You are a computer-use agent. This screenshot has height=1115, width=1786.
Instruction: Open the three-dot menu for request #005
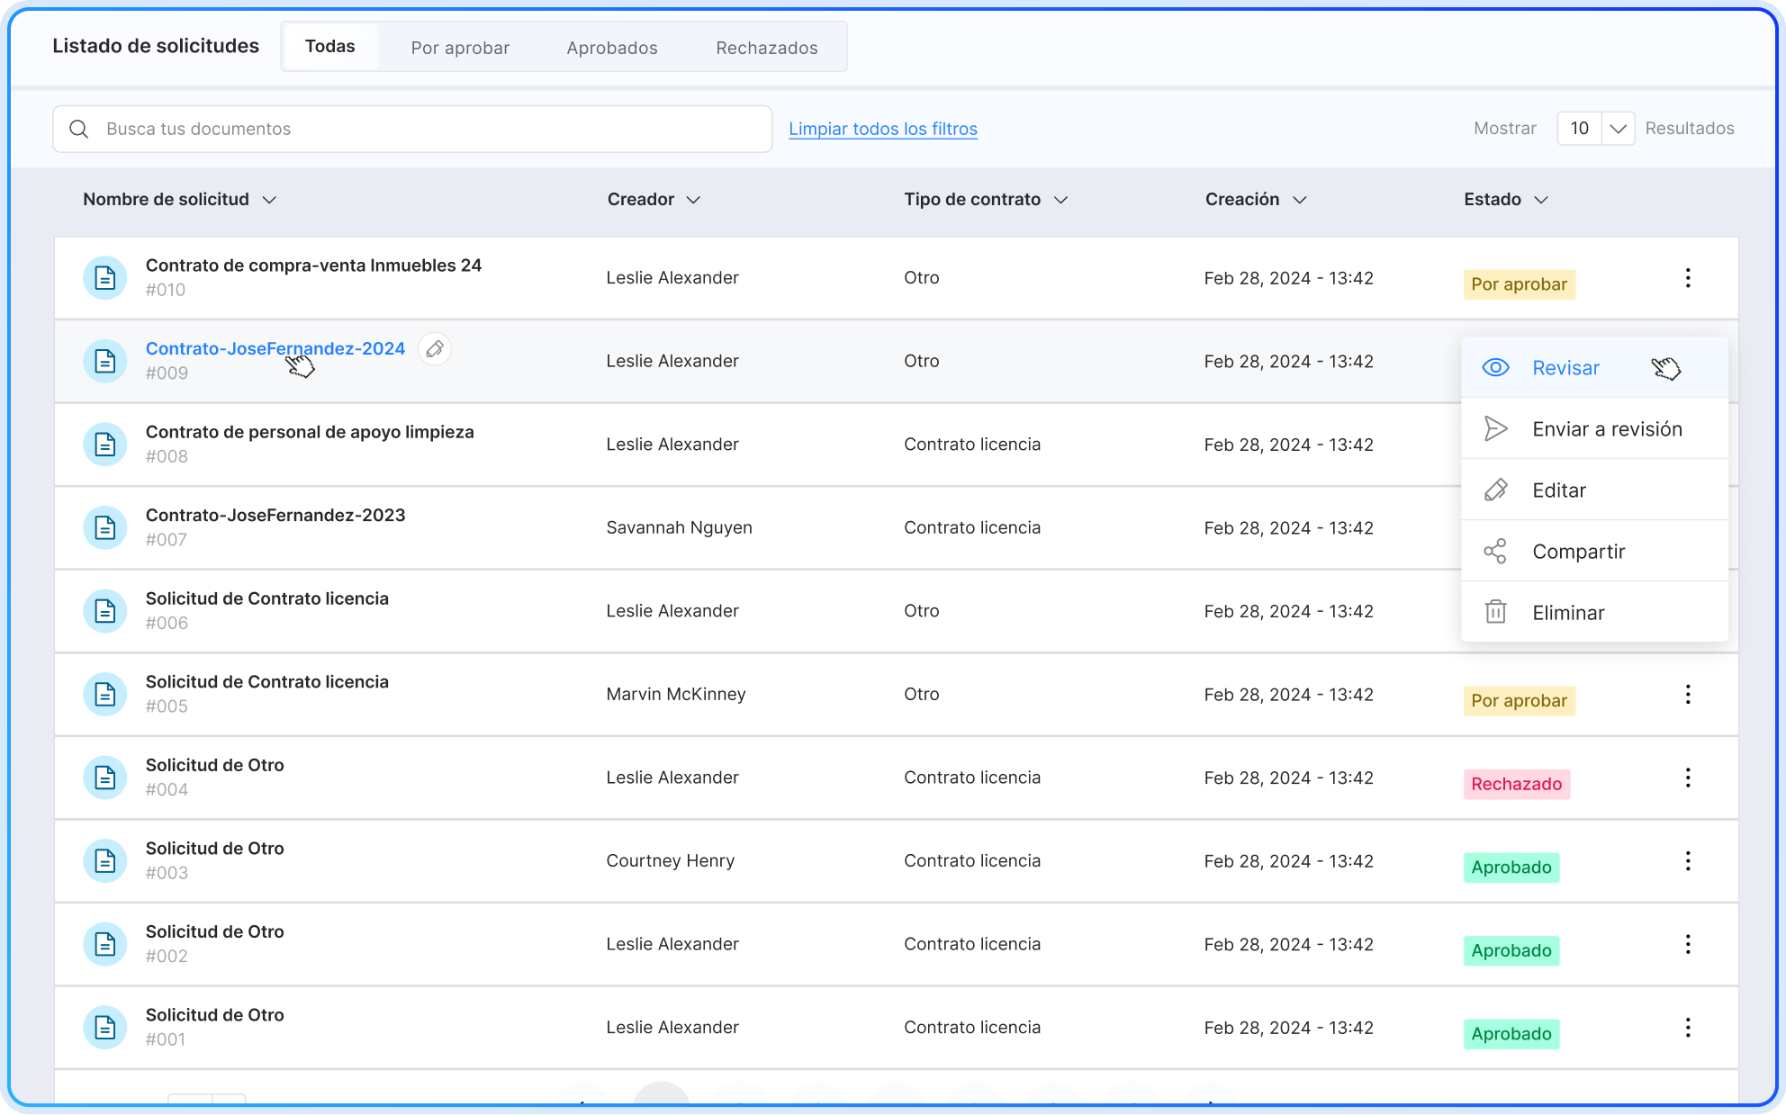pyautogui.click(x=1688, y=695)
